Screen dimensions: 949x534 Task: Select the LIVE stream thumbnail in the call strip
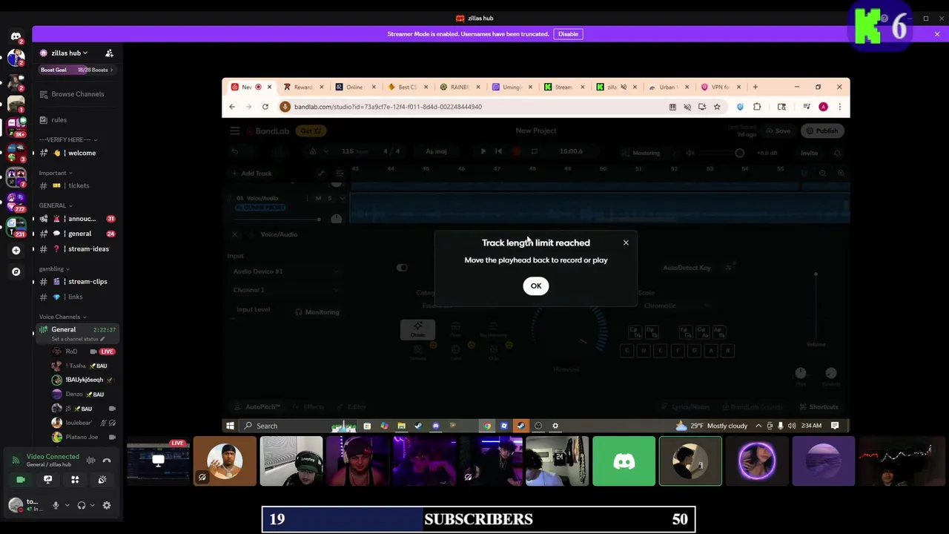point(158,461)
